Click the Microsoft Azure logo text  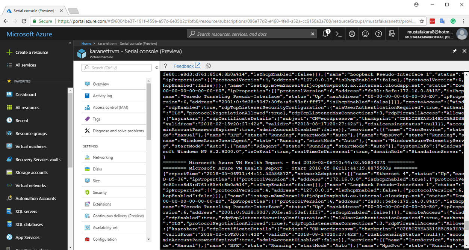(29, 34)
